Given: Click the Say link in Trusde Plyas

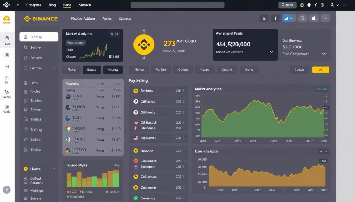Looking at the screenshot, I should (x=116, y=165).
